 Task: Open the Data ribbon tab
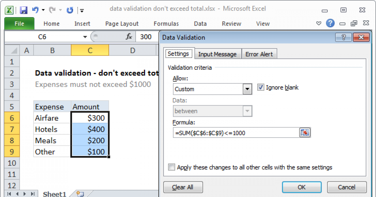click(x=200, y=23)
